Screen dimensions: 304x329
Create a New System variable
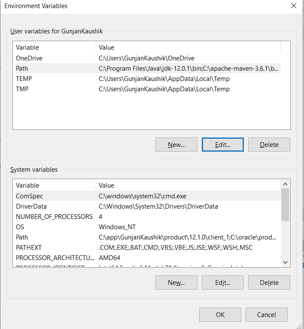[x=176, y=283]
